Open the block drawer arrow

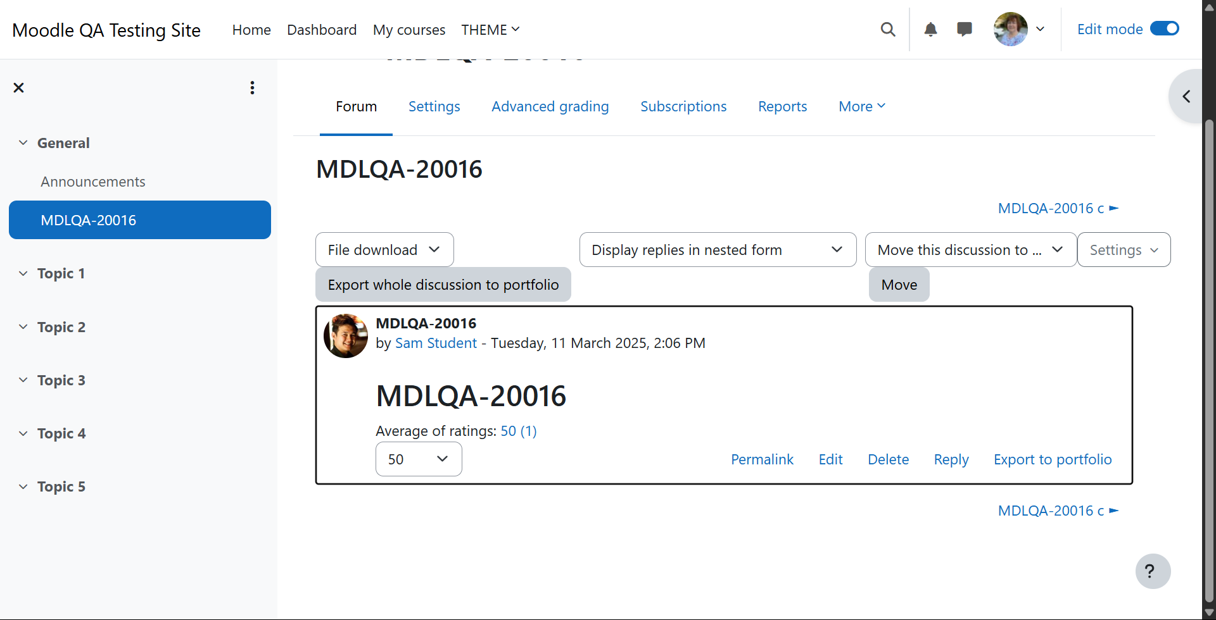click(1186, 96)
